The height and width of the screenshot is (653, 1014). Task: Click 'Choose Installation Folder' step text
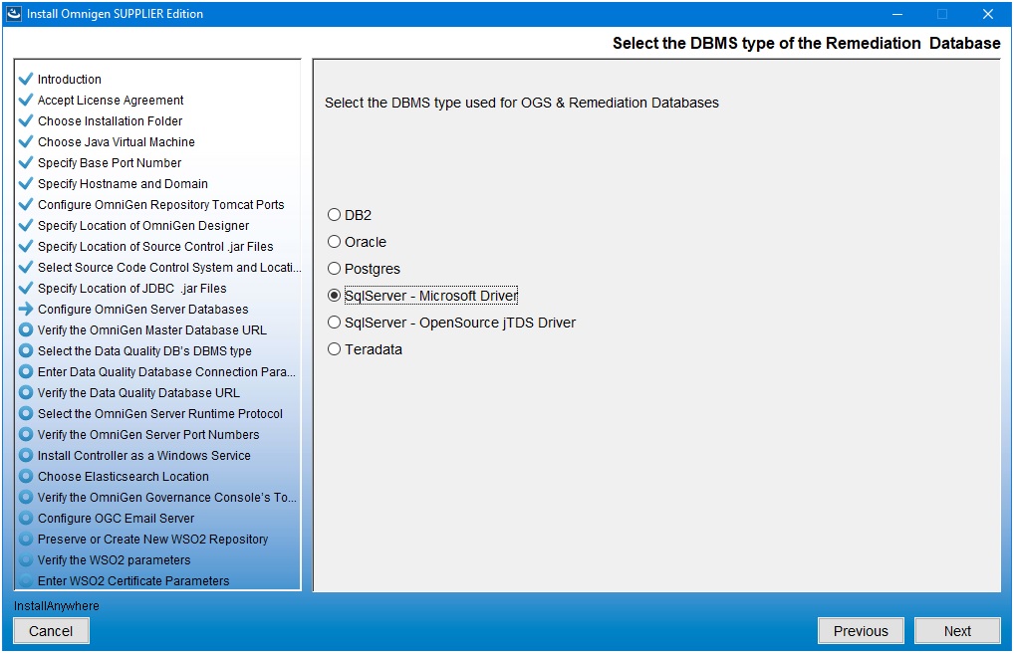110,120
